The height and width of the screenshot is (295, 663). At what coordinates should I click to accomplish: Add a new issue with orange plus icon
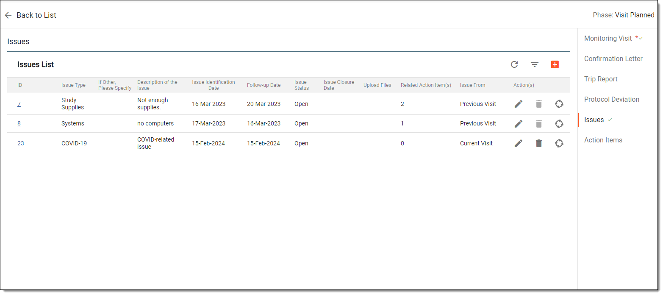click(x=555, y=64)
